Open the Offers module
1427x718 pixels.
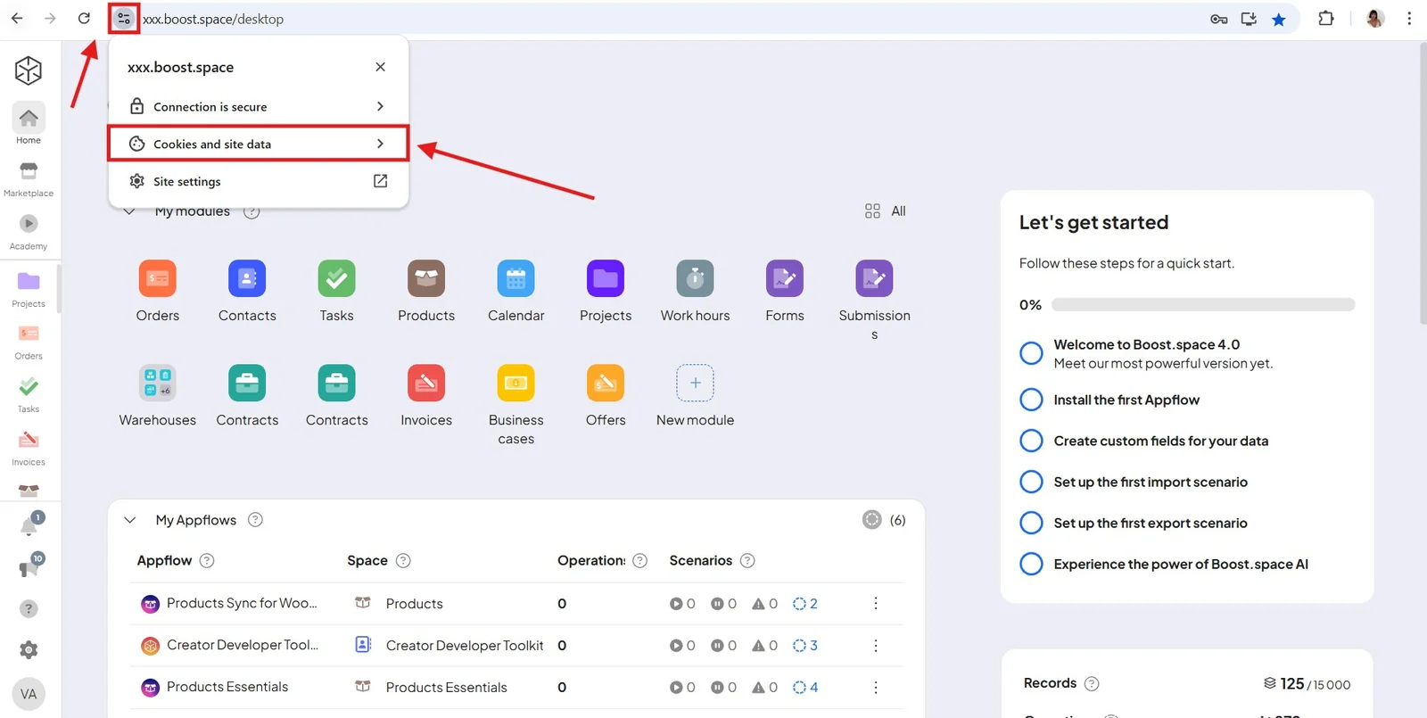[606, 396]
